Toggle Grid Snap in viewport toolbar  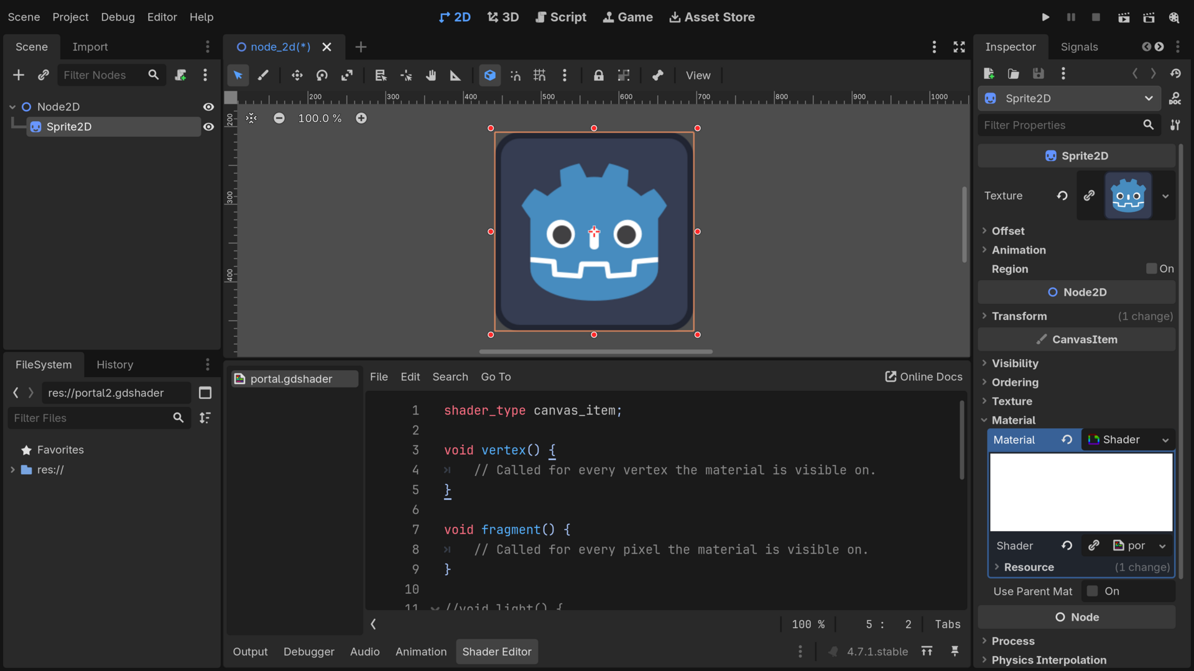tap(540, 75)
